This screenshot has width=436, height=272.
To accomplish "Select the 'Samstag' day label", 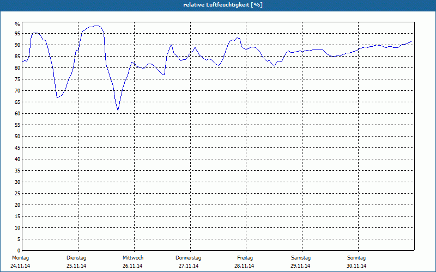I will click(x=301, y=258).
